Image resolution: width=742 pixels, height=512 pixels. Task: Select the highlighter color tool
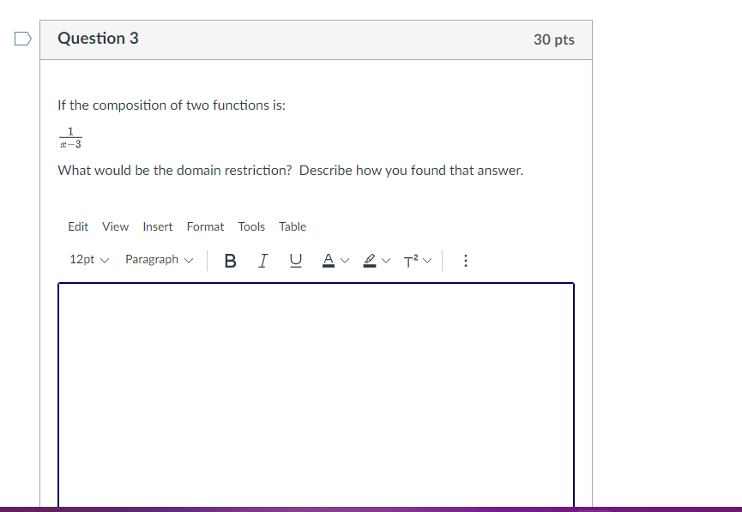click(x=370, y=260)
